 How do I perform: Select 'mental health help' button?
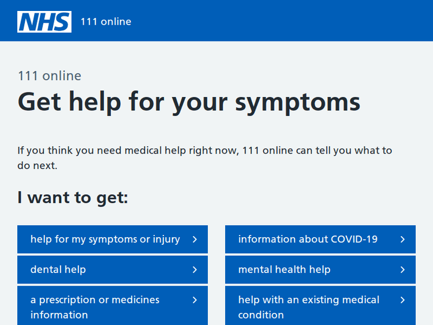click(284, 270)
